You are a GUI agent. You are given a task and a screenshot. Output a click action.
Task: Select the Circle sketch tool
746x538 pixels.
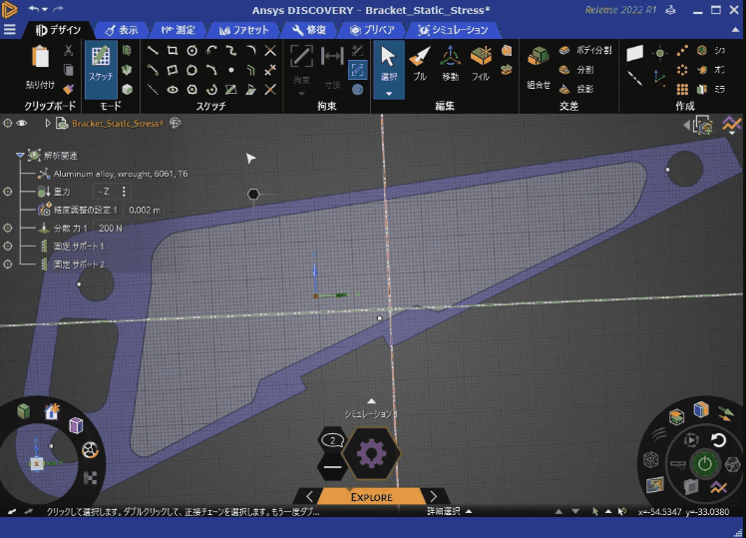191,51
